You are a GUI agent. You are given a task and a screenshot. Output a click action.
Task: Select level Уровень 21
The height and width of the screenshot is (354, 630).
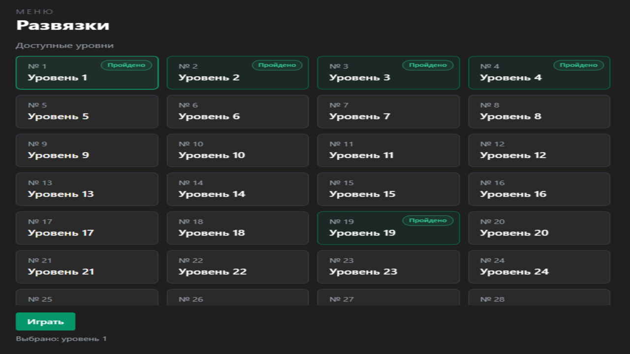pyautogui.click(x=87, y=267)
